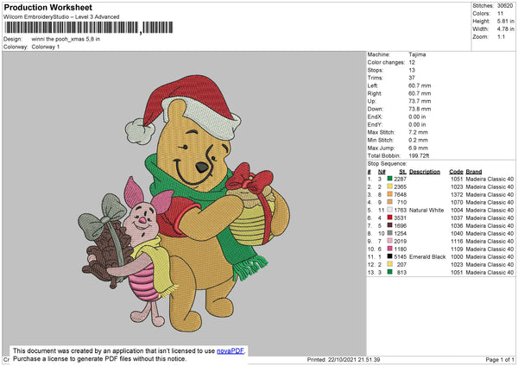Select the magenta swatch beside stitch count 1180
Image resolution: width=518 pixels, height=366 pixels.
click(390, 249)
